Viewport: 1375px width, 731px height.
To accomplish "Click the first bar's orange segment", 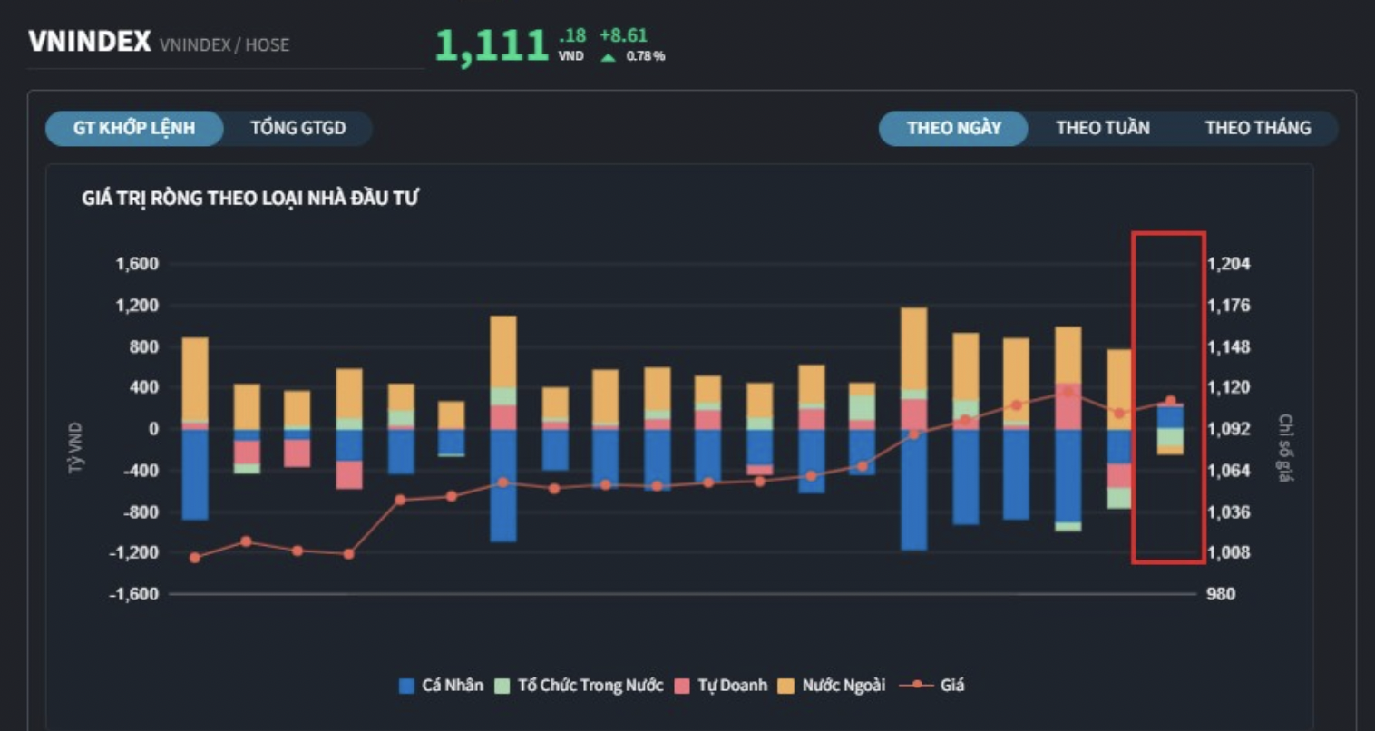I will click(195, 379).
